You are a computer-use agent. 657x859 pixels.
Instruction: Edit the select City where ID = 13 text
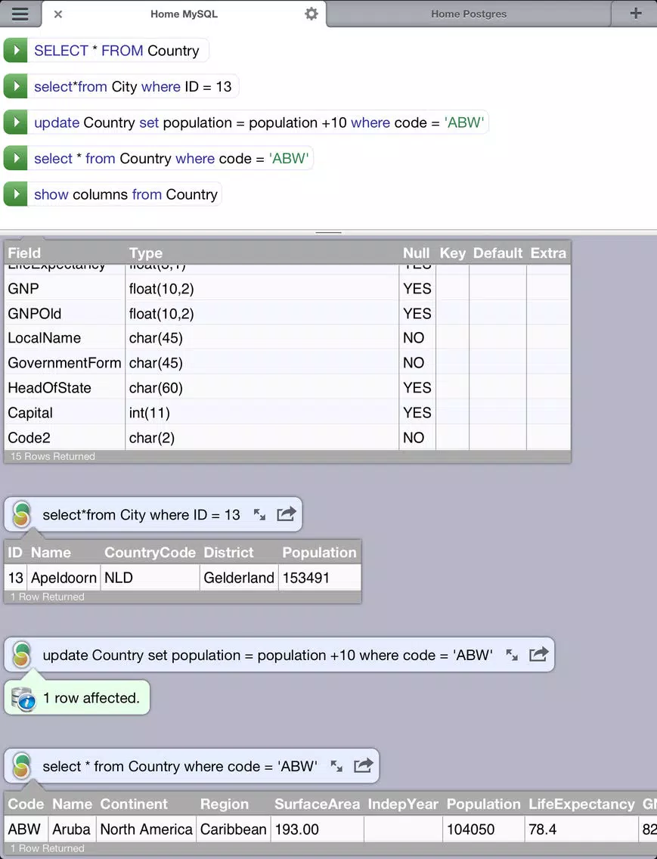[133, 86]
